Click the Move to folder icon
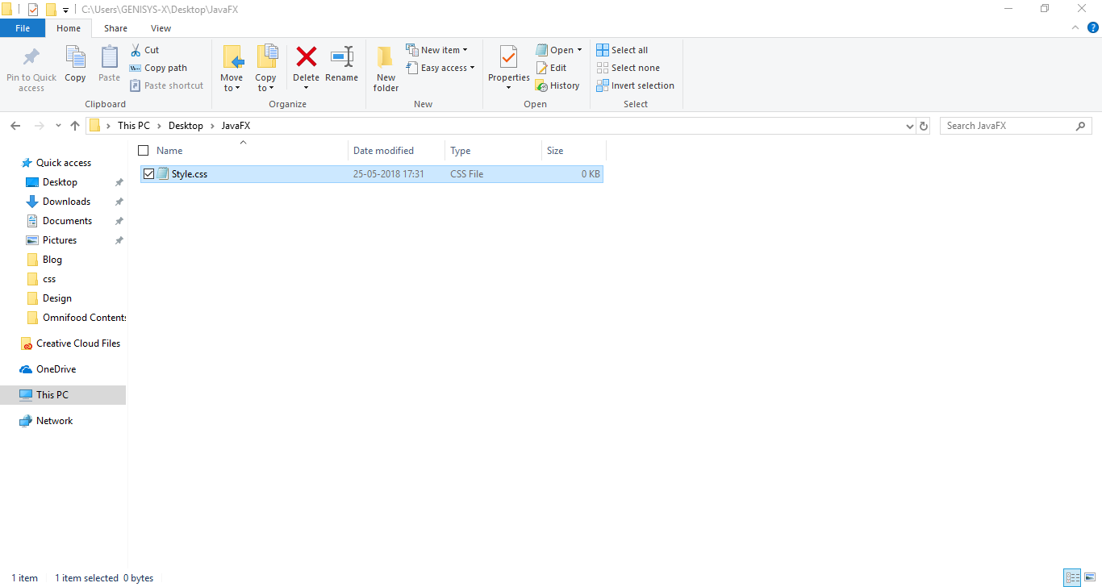 232,57
